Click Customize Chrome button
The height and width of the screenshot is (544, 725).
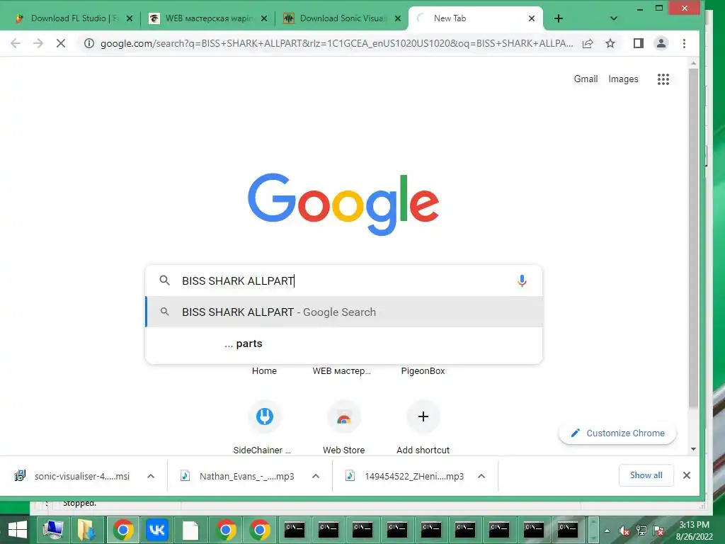click(617, 433)
